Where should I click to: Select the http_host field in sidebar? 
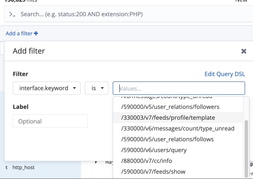click(23, 167)
